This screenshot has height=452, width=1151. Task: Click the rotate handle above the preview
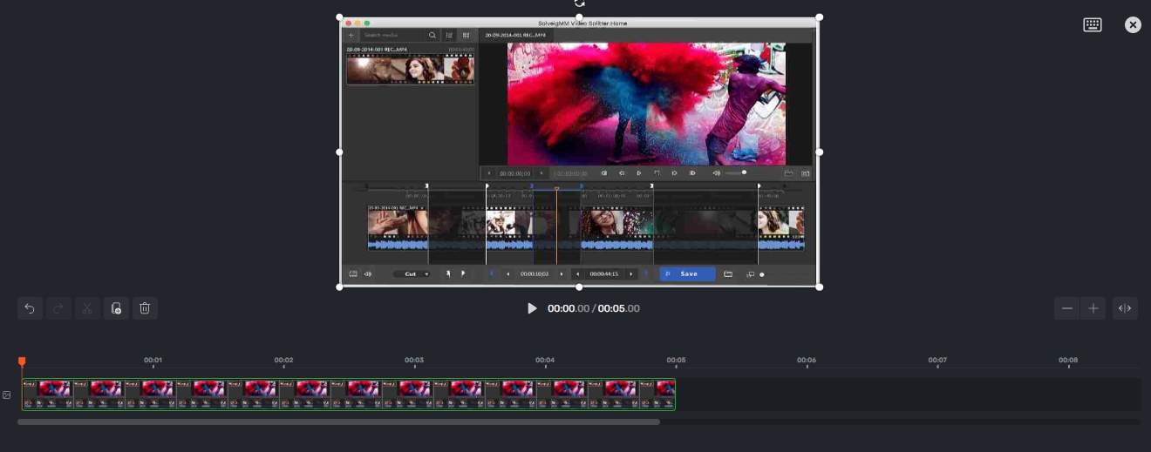point(579,3)
